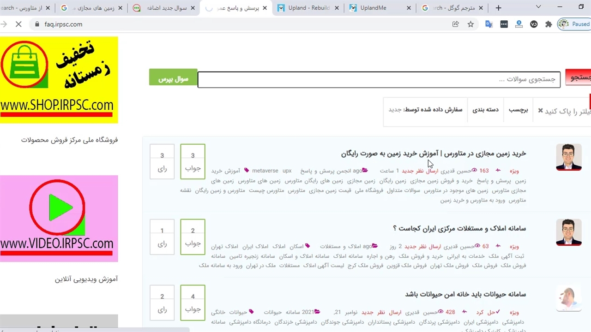Open the Chrome extensions puzzle icon
This screenshot has height=332, width=591.
coord(549,24)
